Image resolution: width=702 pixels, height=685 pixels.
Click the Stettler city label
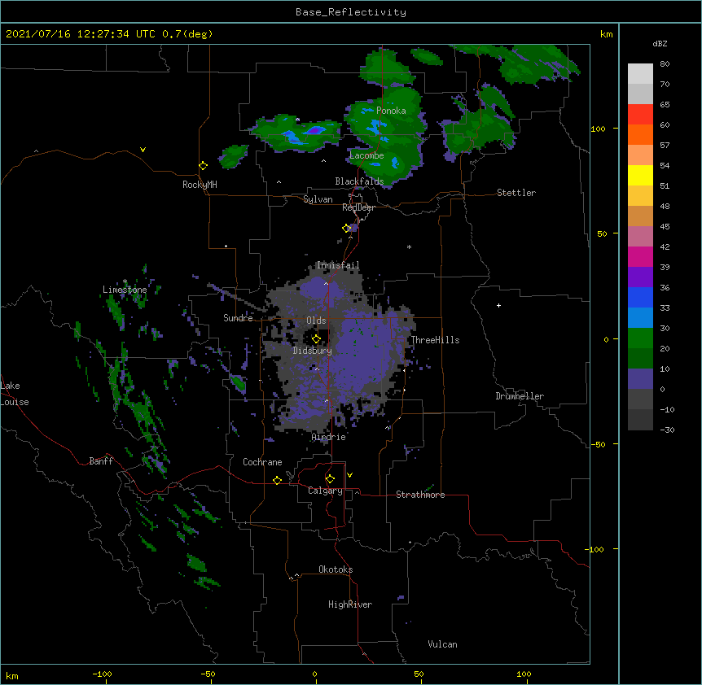click(516, 193)
